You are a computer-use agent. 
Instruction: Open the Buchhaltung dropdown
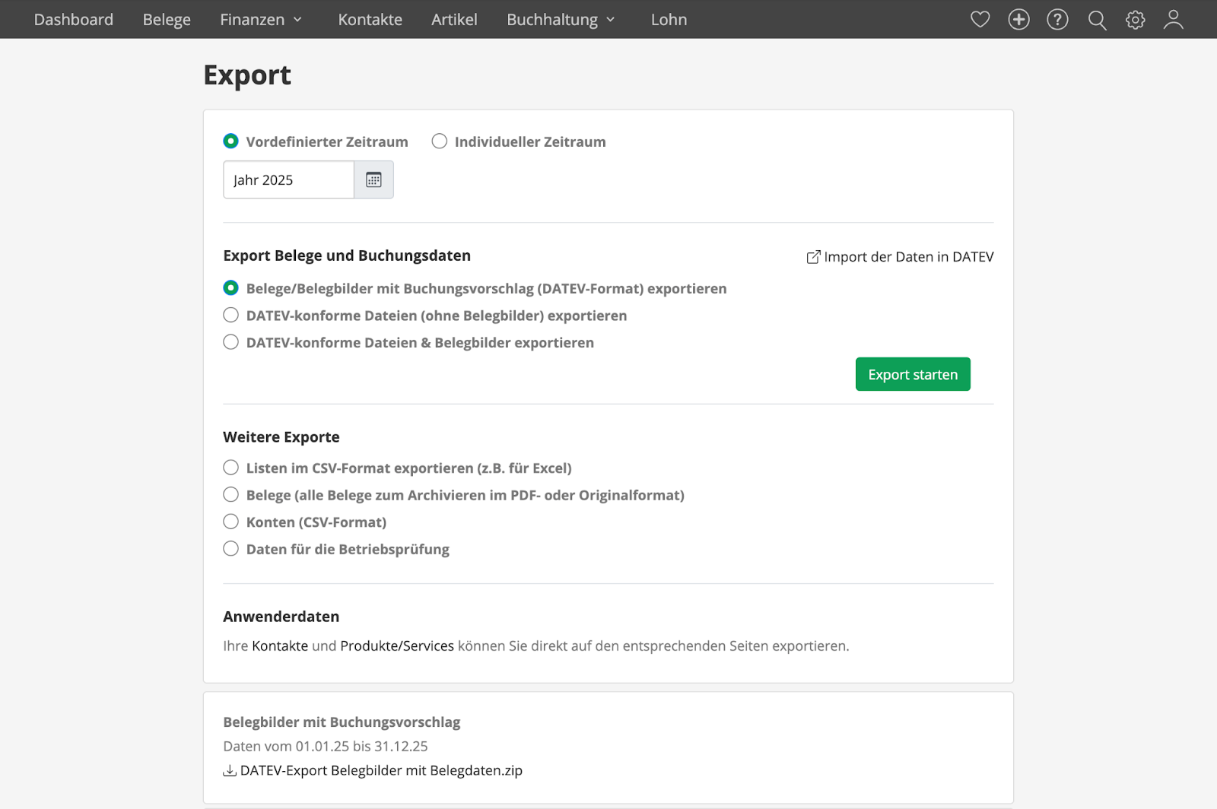coord(553,19)
